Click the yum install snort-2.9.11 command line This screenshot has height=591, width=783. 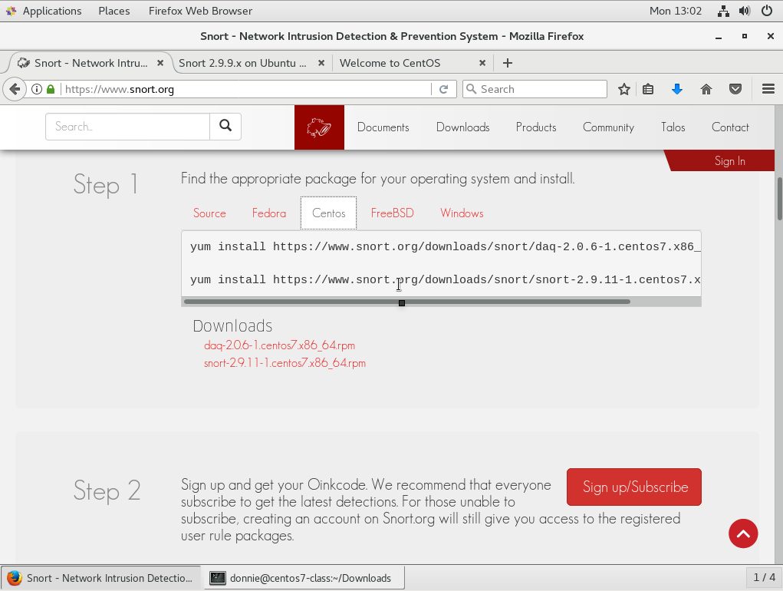446,279
